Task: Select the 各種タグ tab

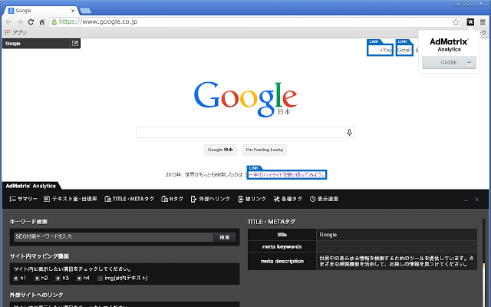Action: pyautogui.click(x=288, y=199)
